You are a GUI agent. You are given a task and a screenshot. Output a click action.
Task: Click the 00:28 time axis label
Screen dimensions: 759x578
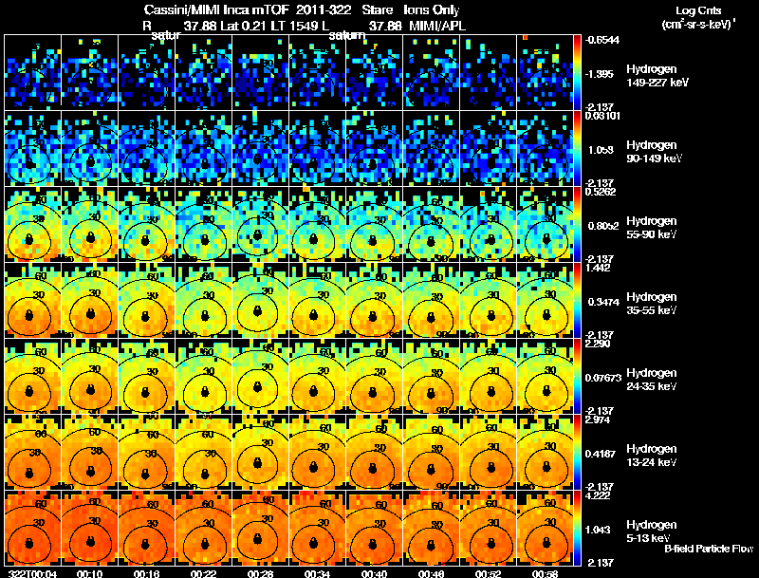pyautogui.click(x=261, y=573)
